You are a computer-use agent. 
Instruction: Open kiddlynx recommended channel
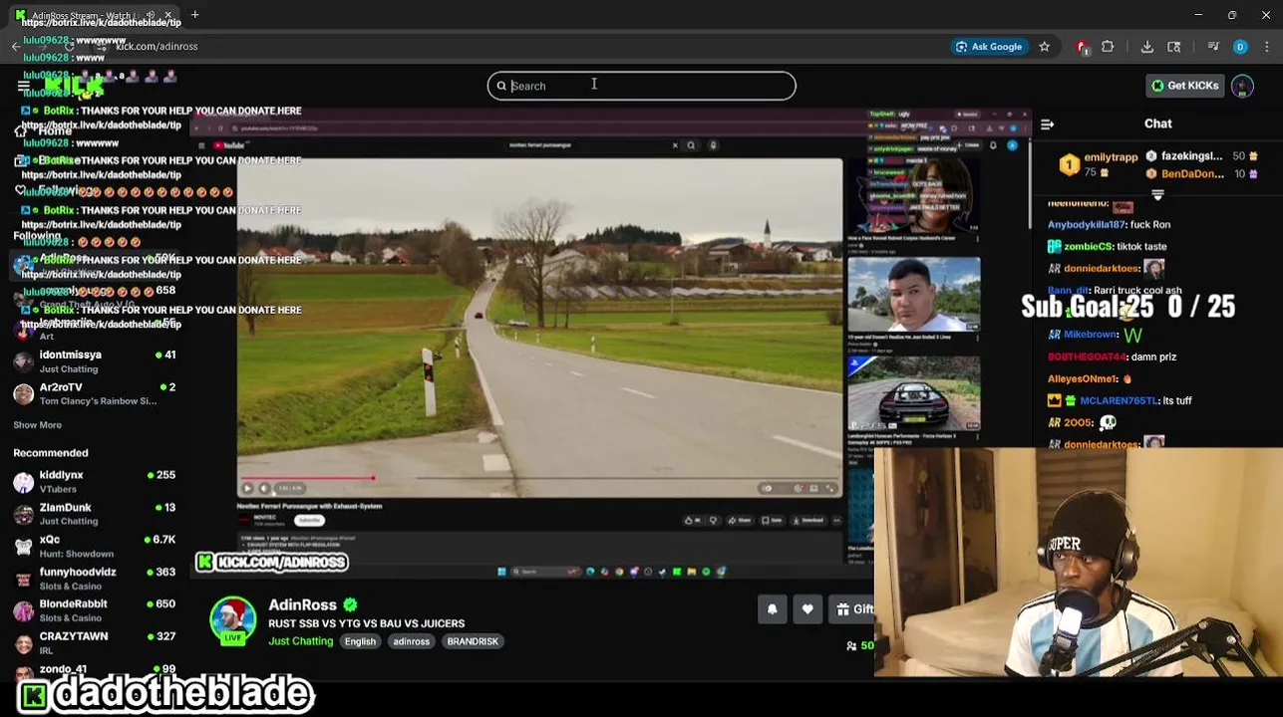(95, 481)
